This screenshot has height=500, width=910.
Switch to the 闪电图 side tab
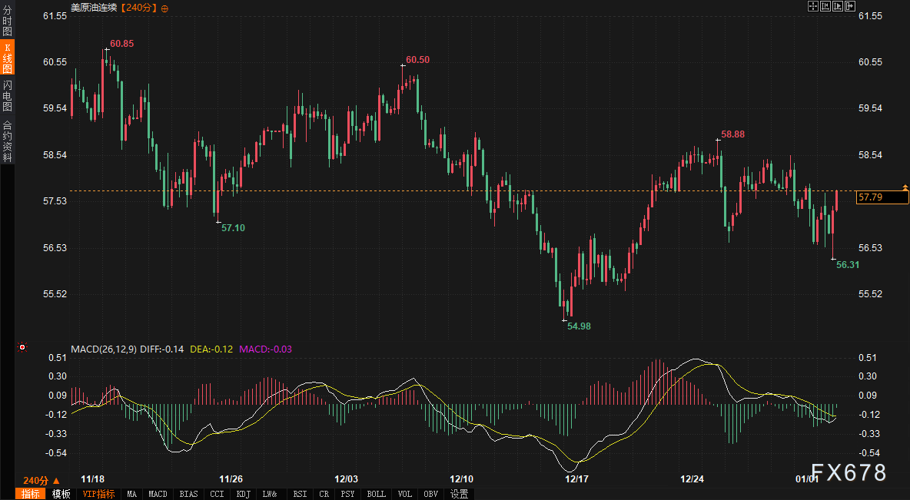[x=7, y=96]
